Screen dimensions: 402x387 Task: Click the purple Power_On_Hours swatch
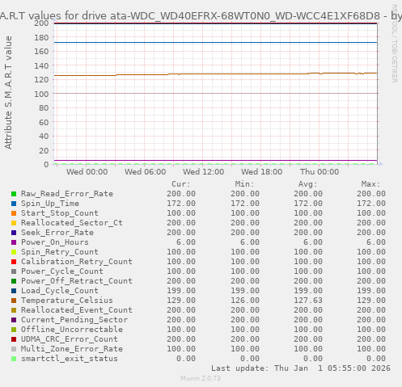[x=14, y=242]
